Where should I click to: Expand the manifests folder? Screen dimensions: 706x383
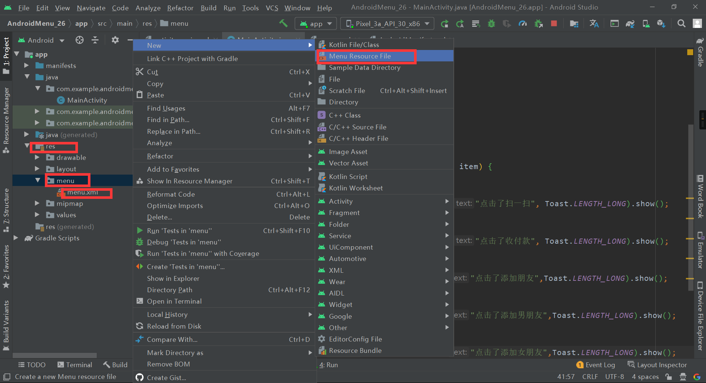point(26,65)
